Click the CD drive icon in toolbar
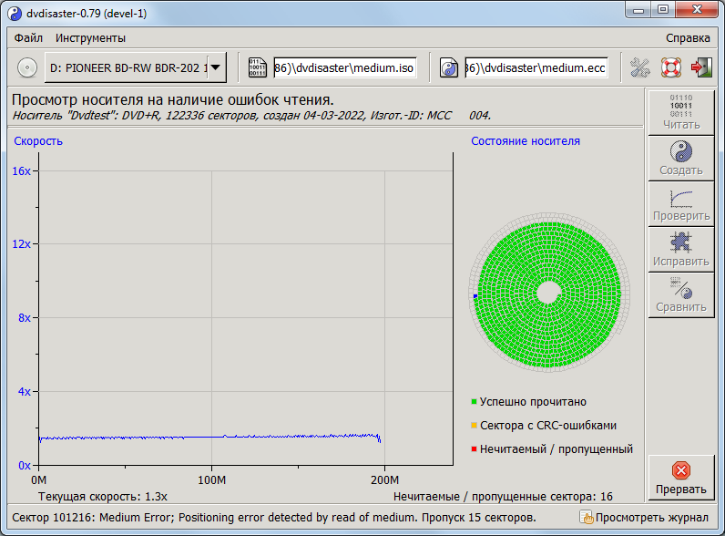Viewport: 725px width, 536px height. click(x=27, y=67)
